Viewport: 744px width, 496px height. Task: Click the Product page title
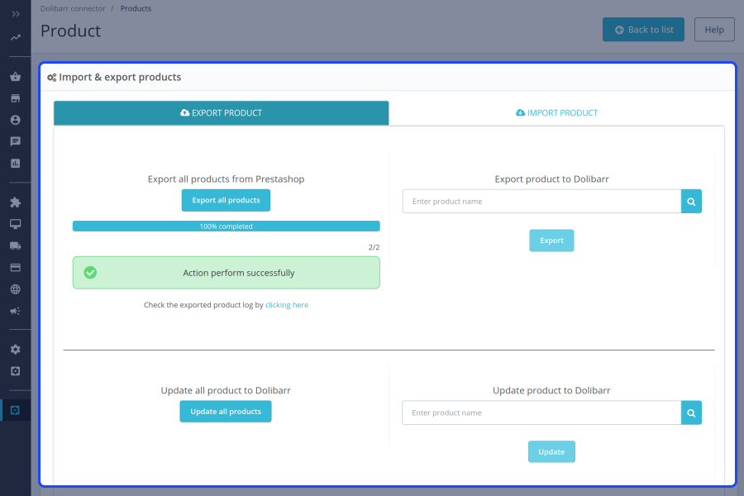[71, 31]
